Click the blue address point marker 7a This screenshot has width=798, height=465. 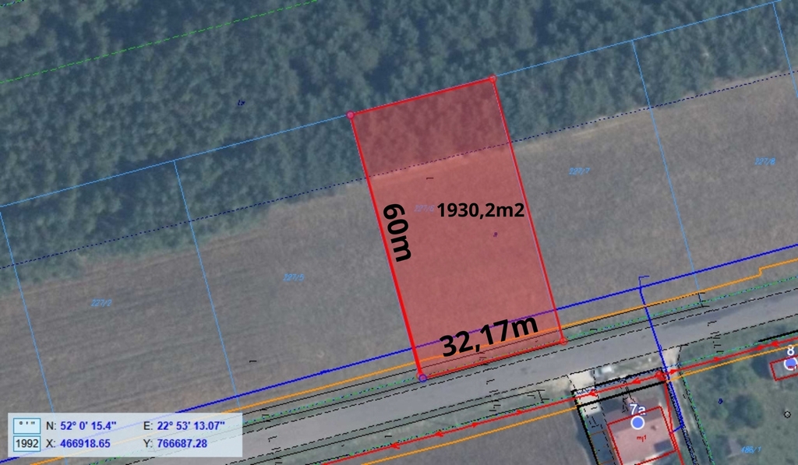[x=637, y=422]
